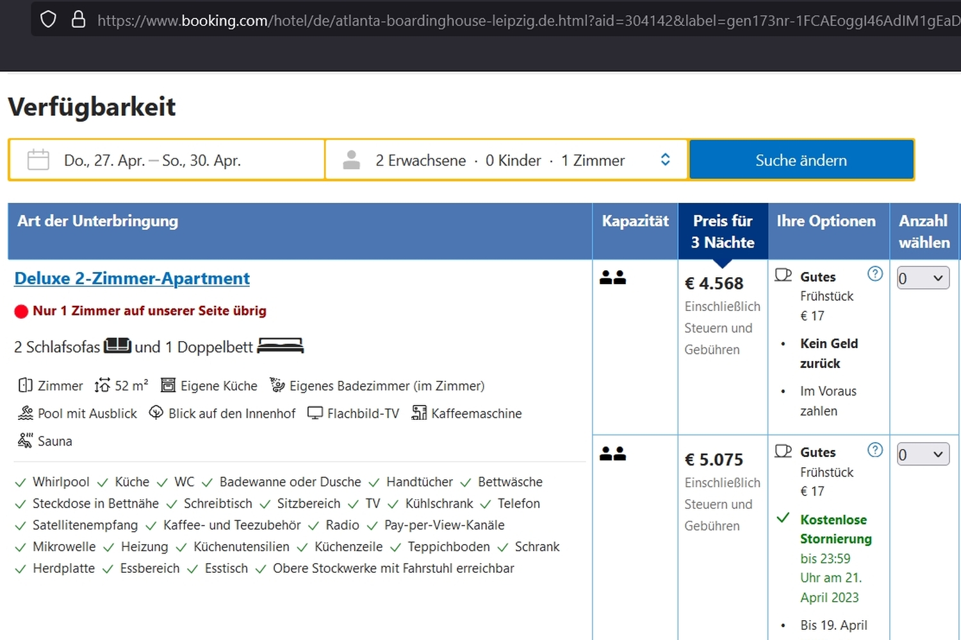Click the Pool mit Ausblick icon
The width and height of the screenshot is (961, 640).
[26, 413]
